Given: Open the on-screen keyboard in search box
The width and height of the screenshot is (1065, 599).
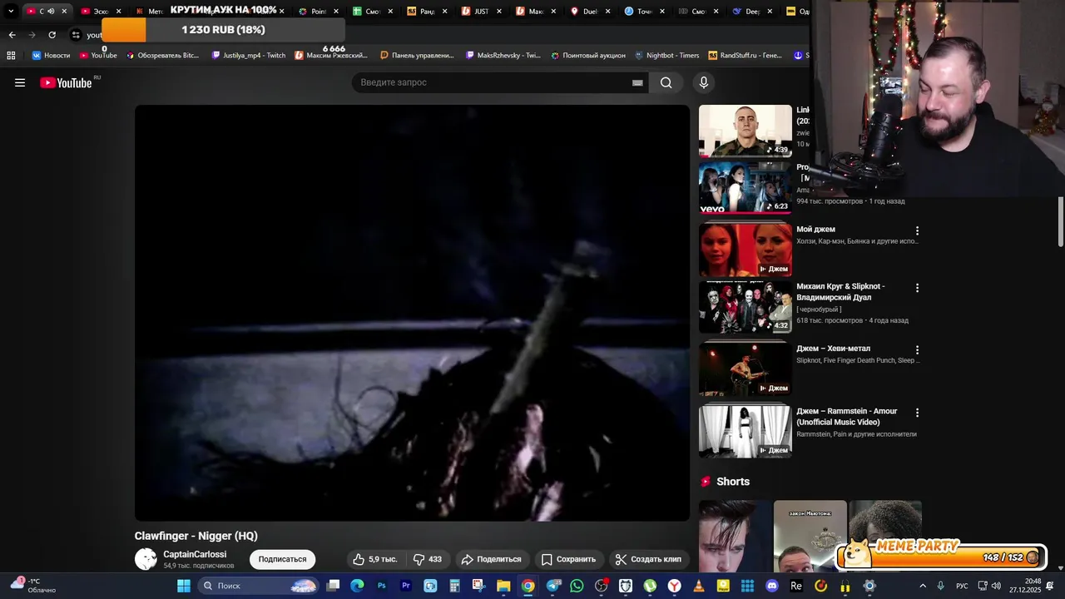Looking at the screenshot, I should pyautogui.click(x=637, y=82).
